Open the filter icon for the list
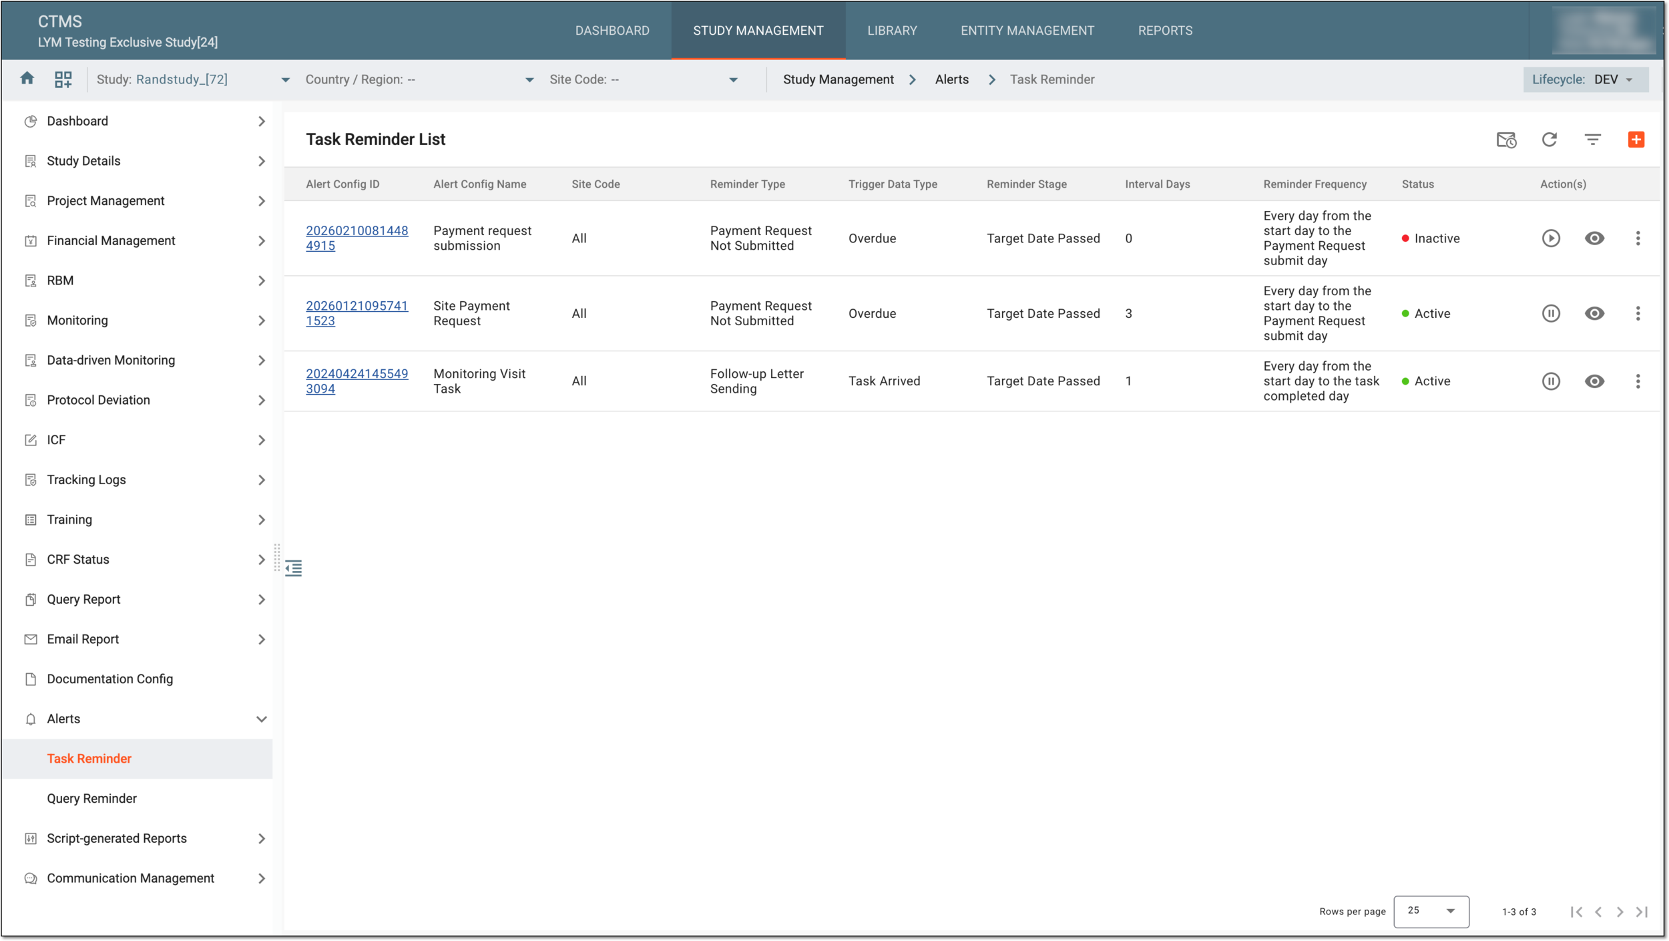 (x=1593, y=140)
